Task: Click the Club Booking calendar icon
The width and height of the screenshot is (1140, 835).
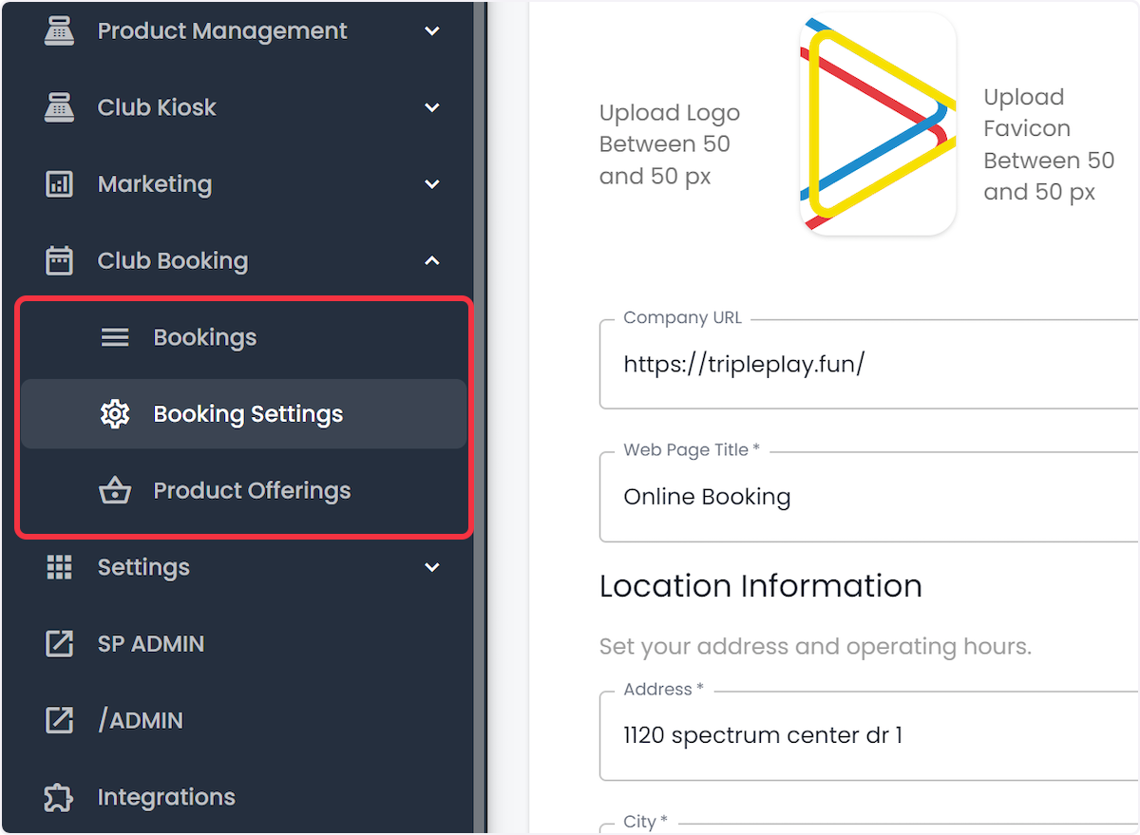Action: click(59, 261)
